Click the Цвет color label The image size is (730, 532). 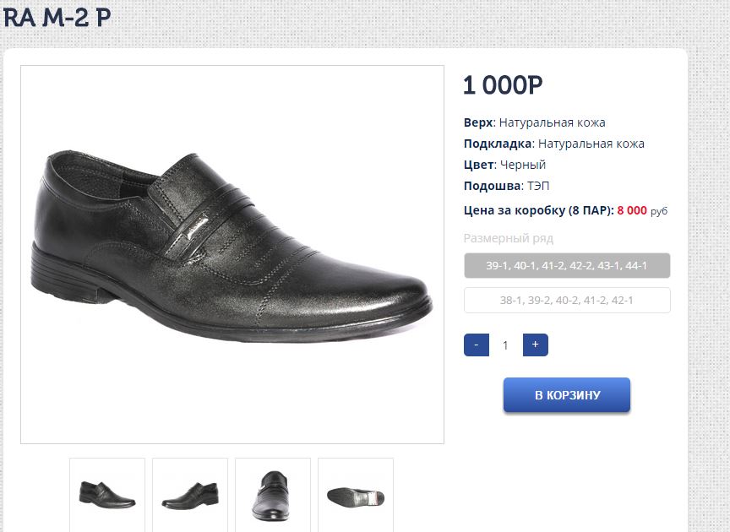[477, 165]
